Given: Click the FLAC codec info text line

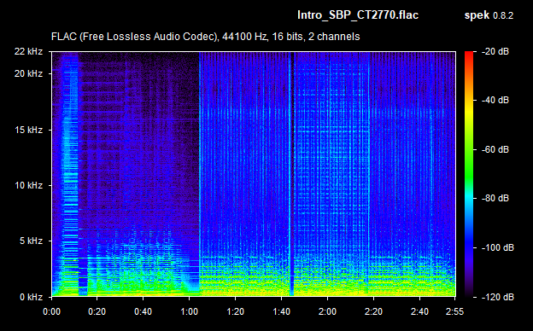Looking at the screenshot, I should [x=205, y=37].
